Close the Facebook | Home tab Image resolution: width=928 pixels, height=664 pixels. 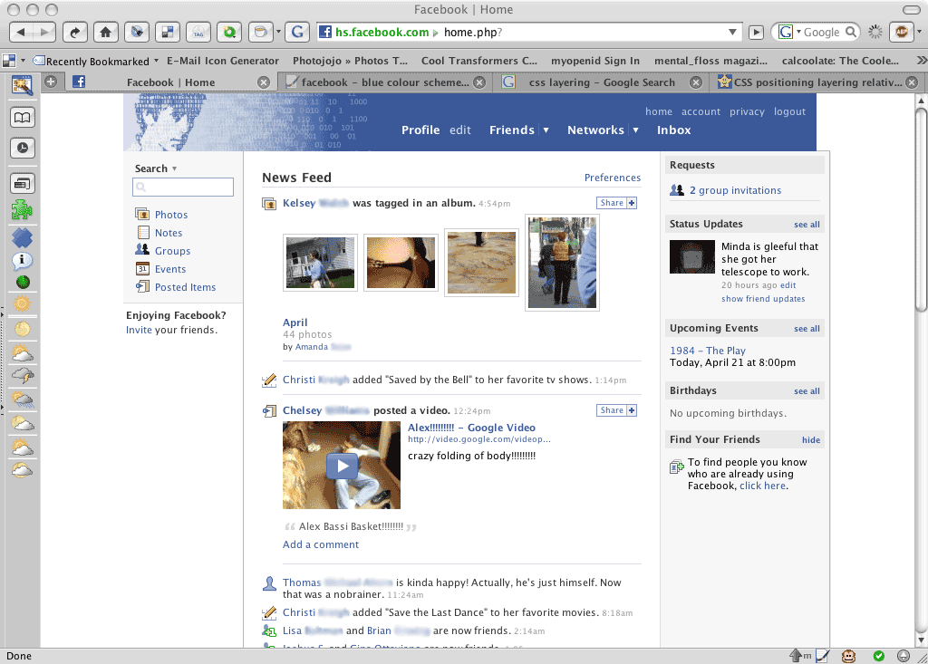tap(264, 82)
